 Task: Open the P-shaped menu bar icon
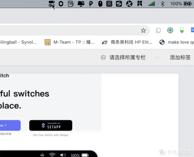point(91,4)
